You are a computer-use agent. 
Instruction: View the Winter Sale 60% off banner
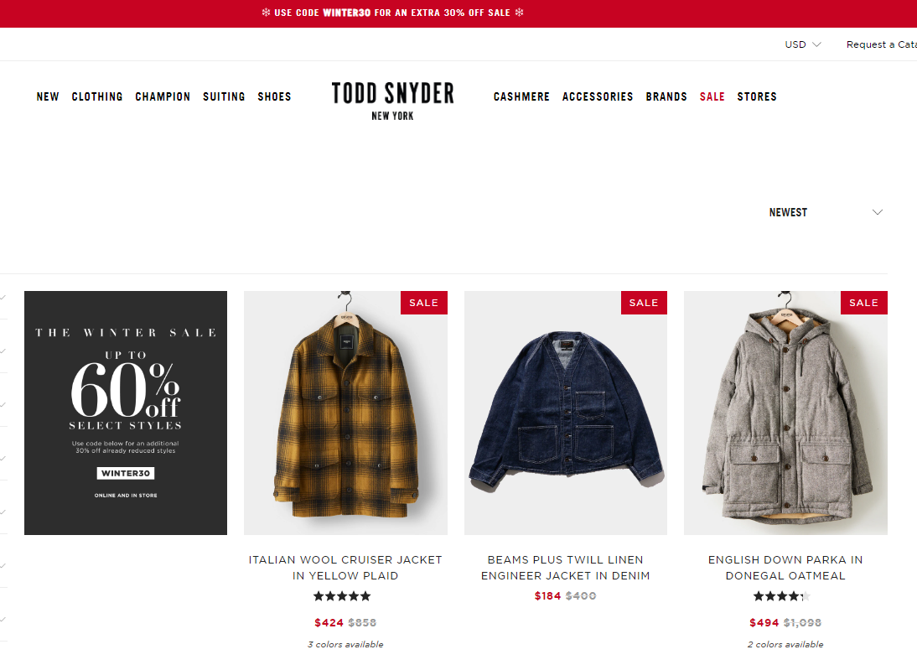coord(126,413)
